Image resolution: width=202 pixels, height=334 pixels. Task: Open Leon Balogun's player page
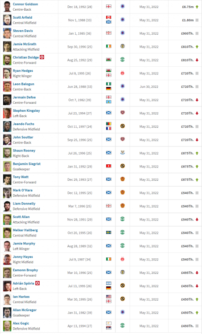[x=24, y=84]
